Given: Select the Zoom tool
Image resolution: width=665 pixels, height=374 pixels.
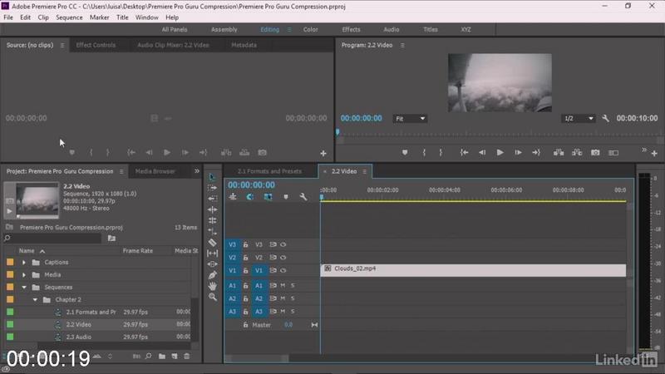Looking at the screenshot, I should (213, 298).
